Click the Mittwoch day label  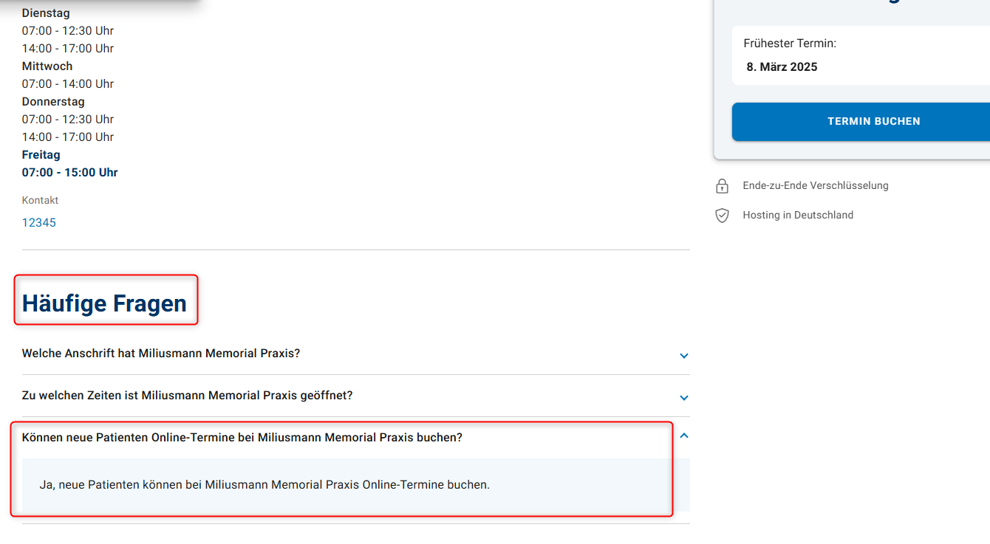47,66
